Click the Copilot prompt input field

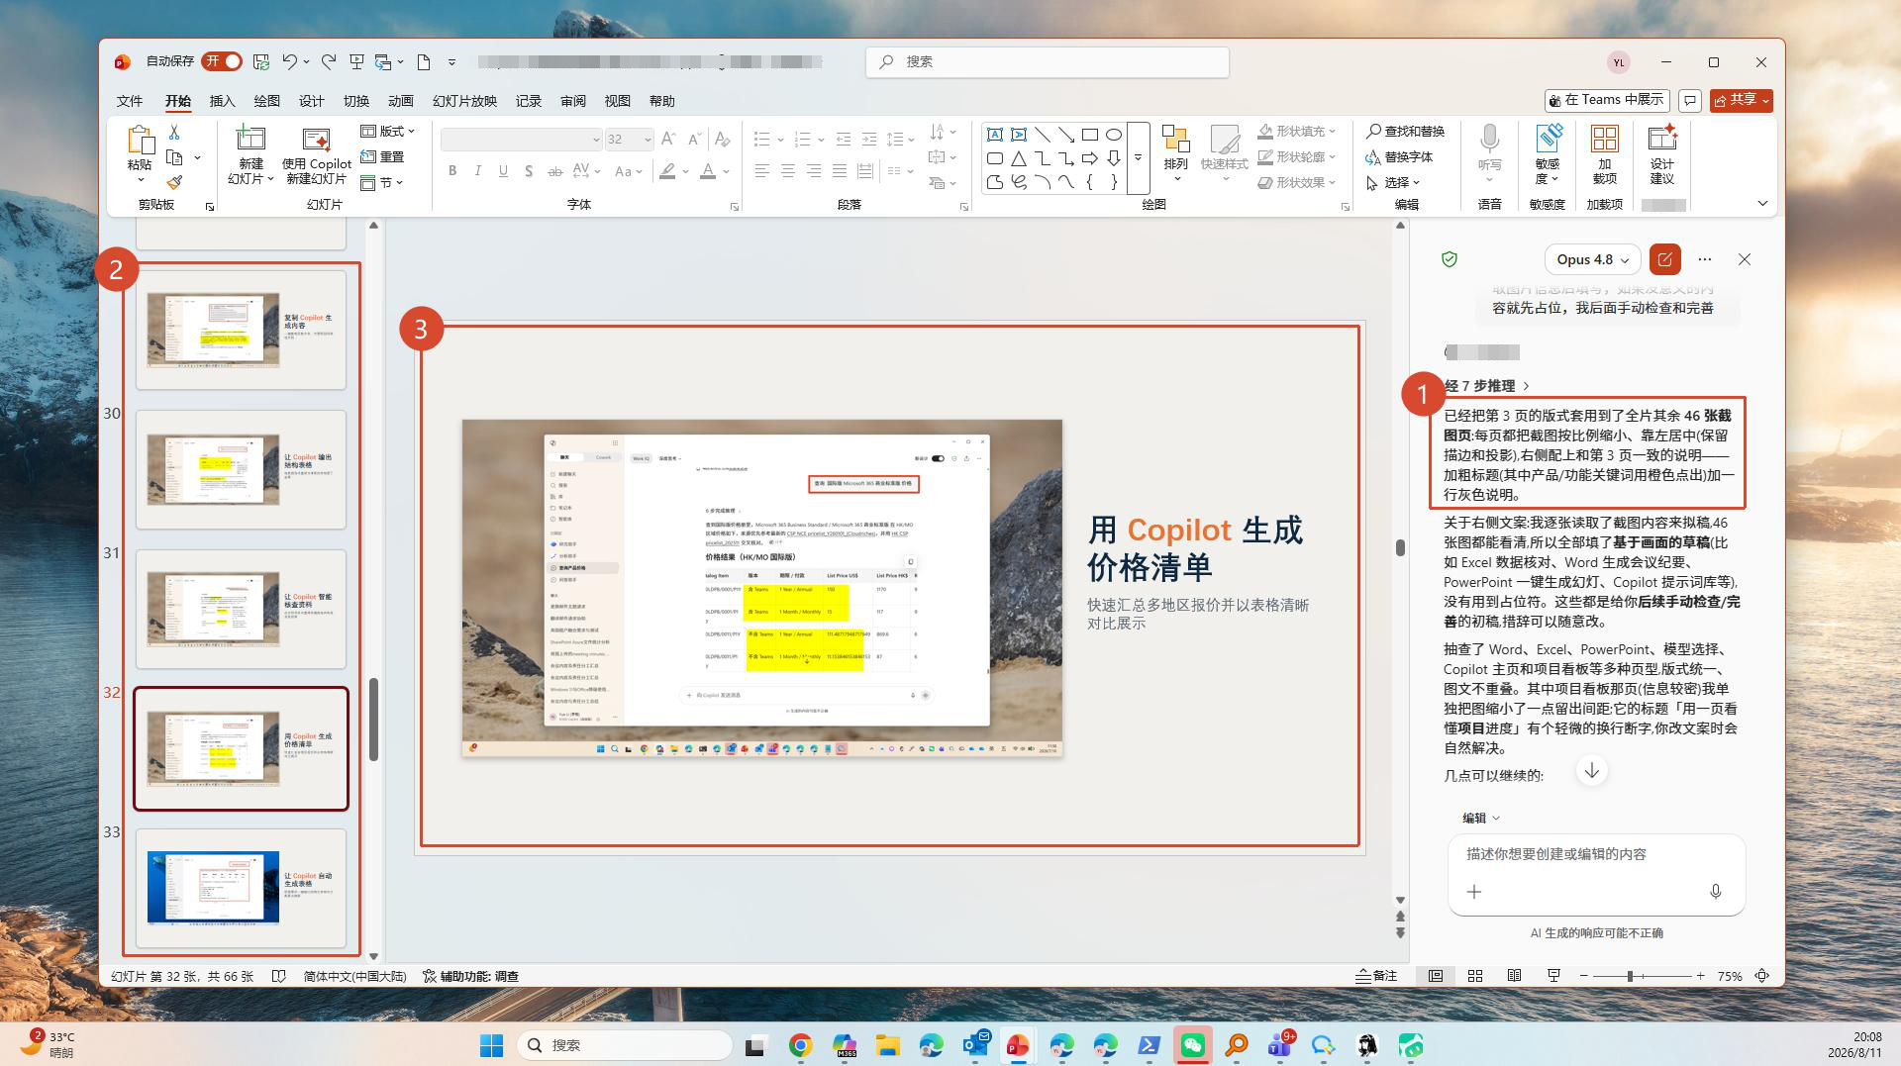1596,854
